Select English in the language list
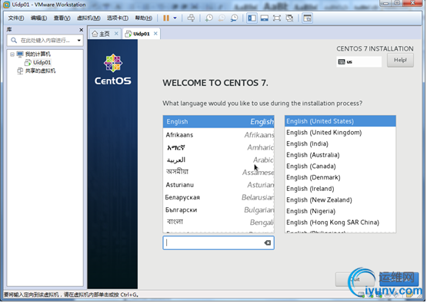 (219, 122)
